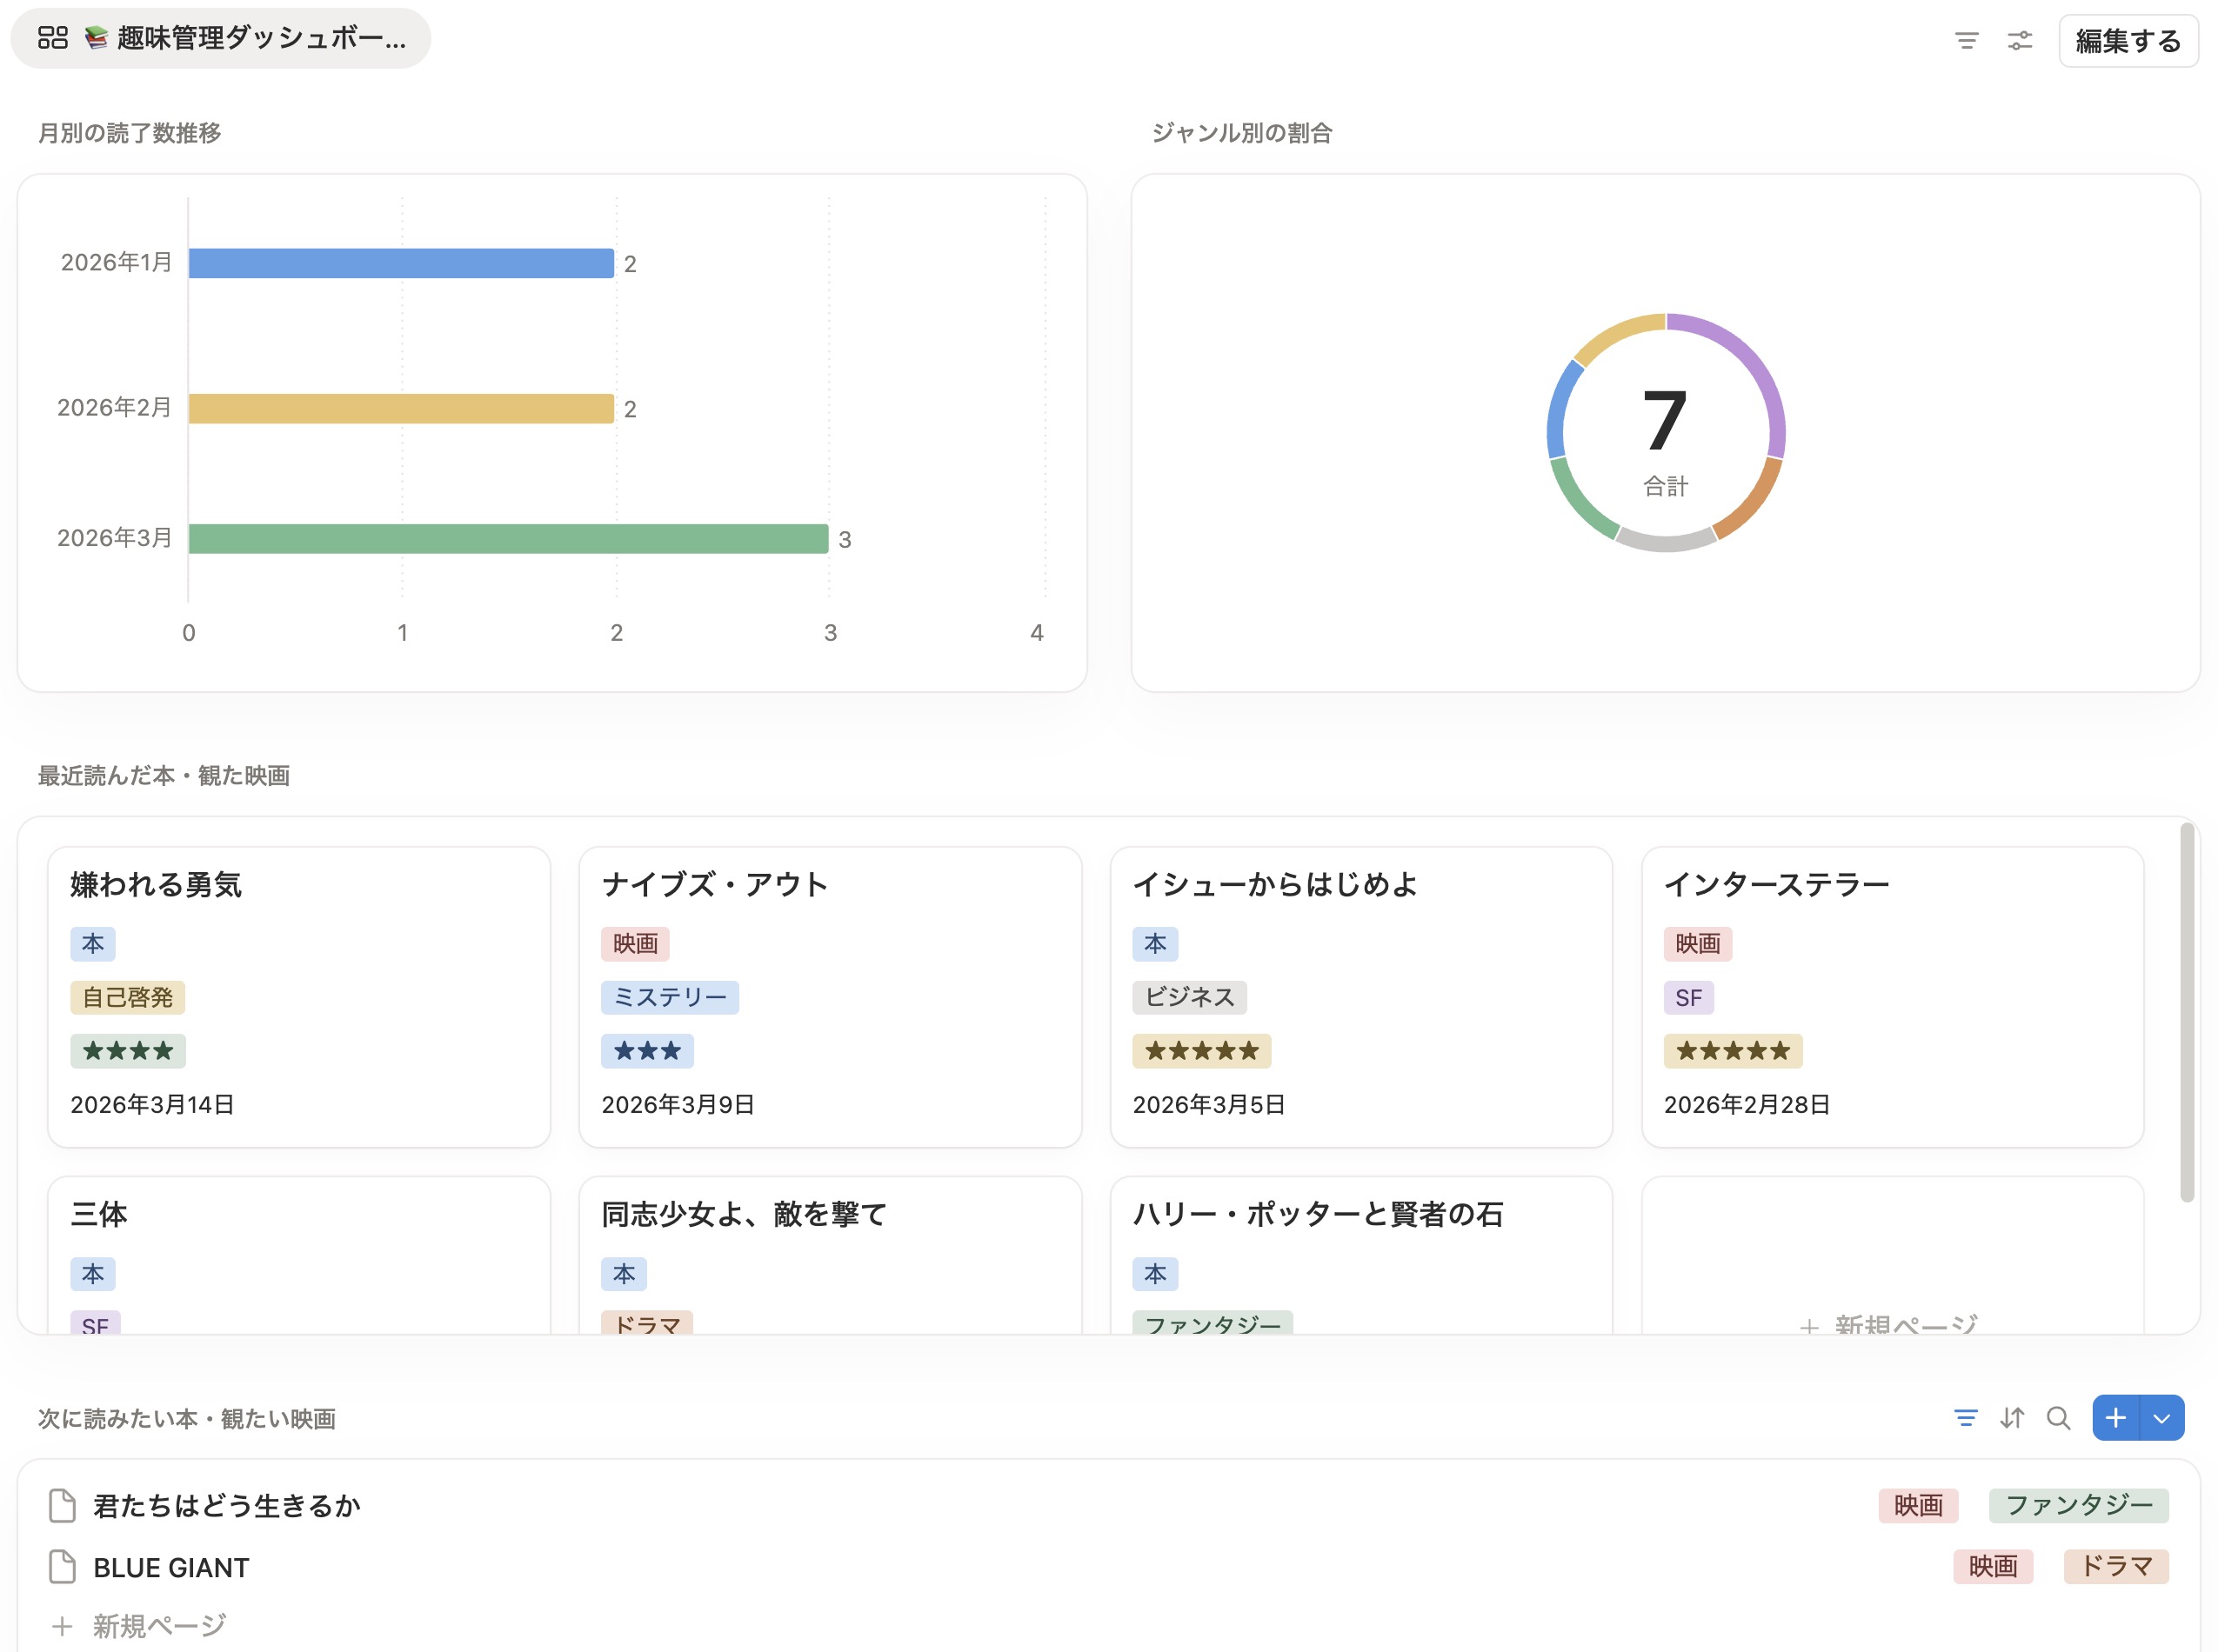Click the sort icon of the 次に読みたい list
This screenshot has width=2218, height=1652.
click(x=2012, y=1417)
